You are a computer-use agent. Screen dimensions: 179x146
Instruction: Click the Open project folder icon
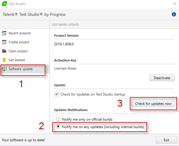[x=4, y=51]
